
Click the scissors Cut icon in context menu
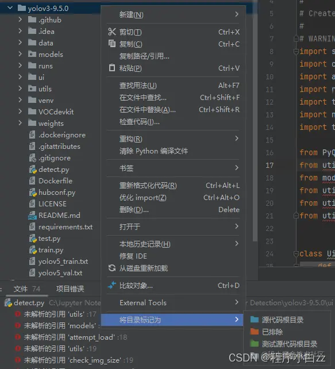tap(112, 32)
